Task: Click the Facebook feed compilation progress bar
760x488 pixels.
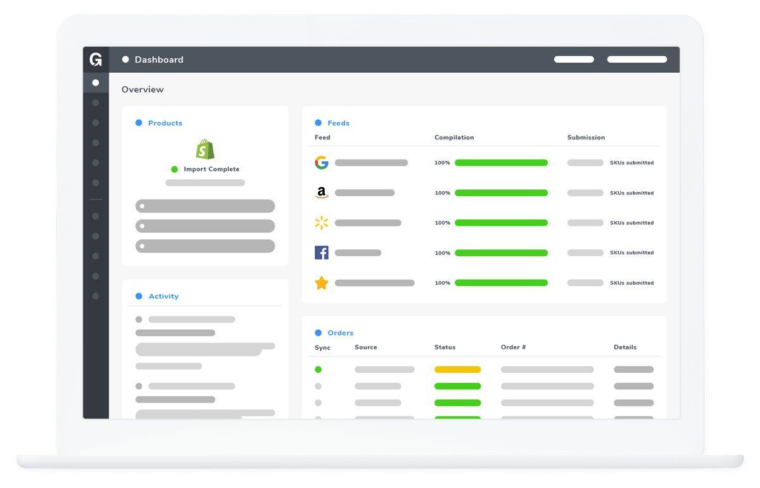Action: pos(501,253)
